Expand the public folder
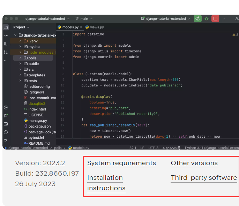 (x=20, y=64)
